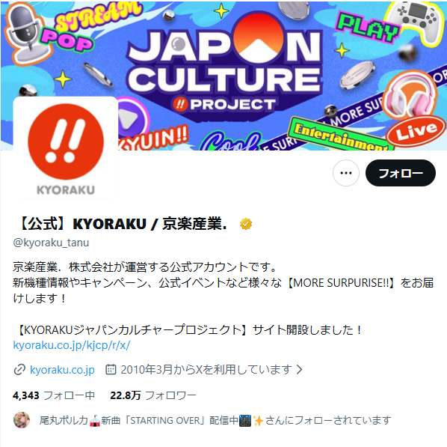Click the calendar icon next to join date

[111, 369]
